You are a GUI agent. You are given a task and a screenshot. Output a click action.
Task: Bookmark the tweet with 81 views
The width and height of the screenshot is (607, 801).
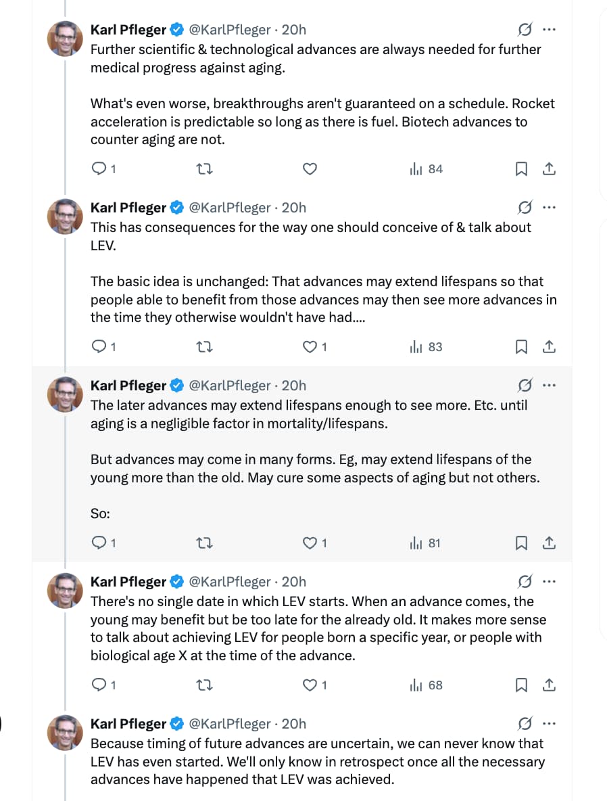pos(521,543)
